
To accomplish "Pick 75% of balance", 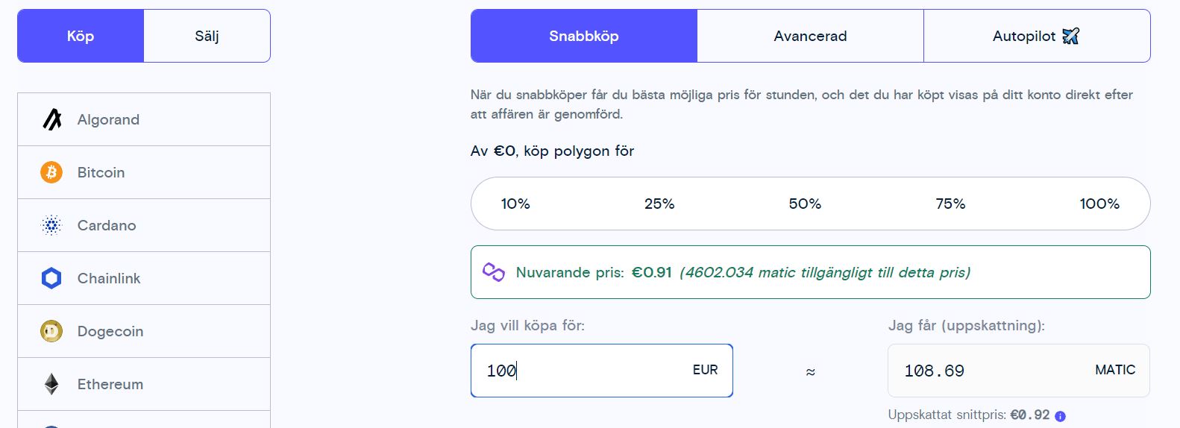I will tap(950, 204).
